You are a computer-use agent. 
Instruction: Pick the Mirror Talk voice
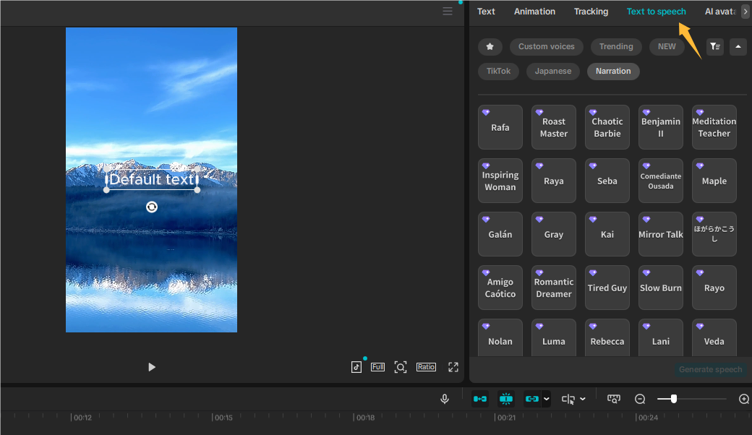661,234
